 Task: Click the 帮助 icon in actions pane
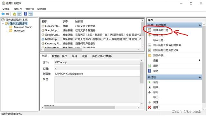click(x=149, y=71)
